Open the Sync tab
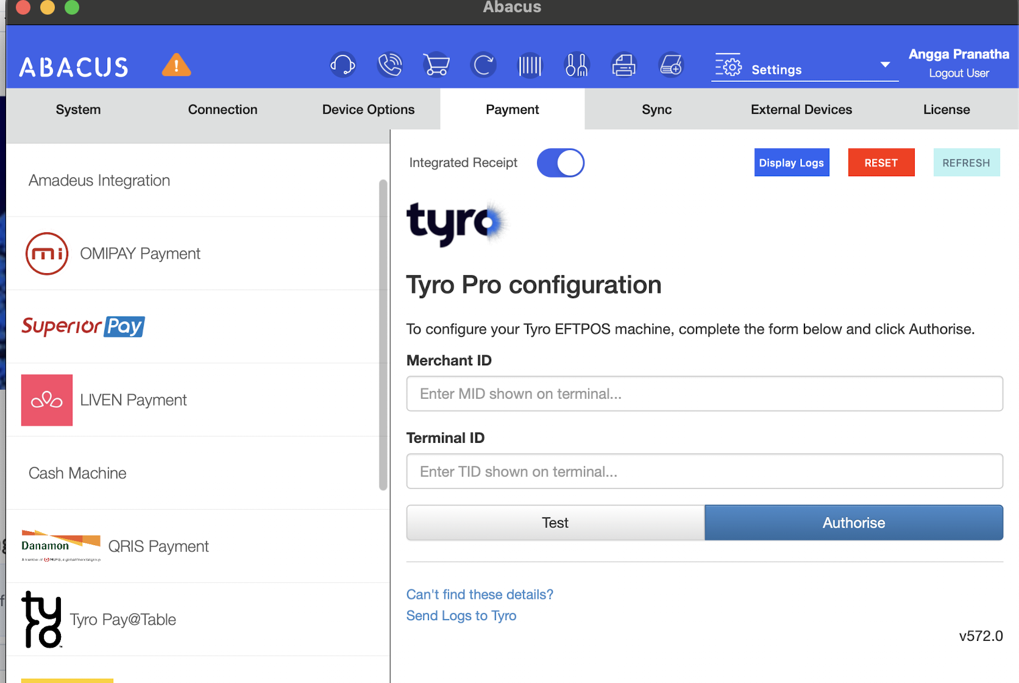Screen dimensions: 1019x683 click(x=657, y=109)
